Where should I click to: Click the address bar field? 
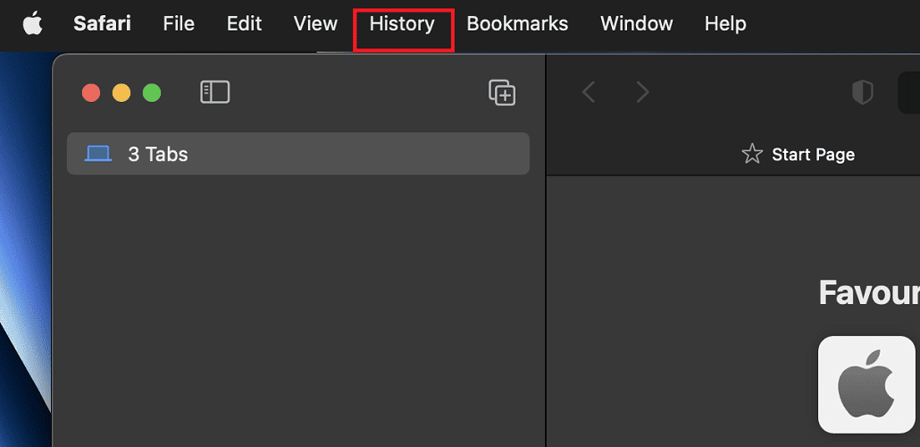[x=909, y=92]
